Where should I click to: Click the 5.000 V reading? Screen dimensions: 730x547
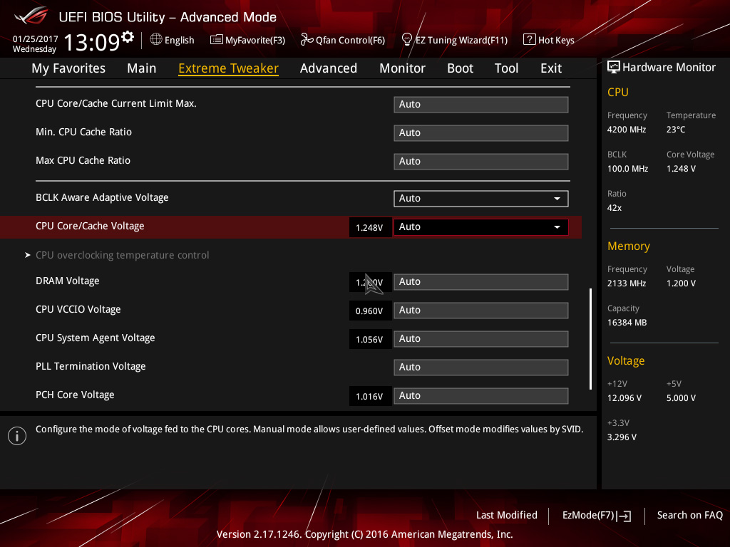click(x=681, y=398)
